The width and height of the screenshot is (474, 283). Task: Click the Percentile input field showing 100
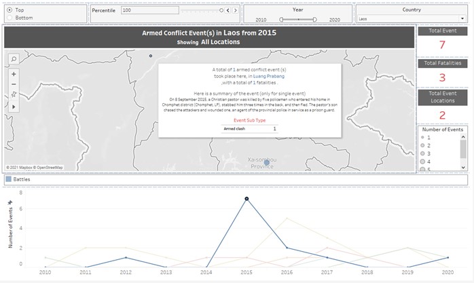[170, 10]
